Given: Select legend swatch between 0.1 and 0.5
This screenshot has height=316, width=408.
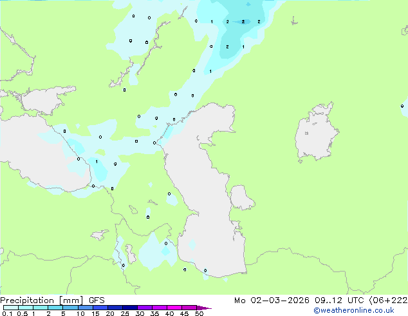Looking at the screenshot, I should tap(11, 308).
